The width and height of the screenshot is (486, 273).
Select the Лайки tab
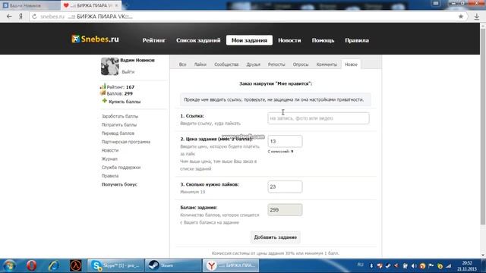point(200,64)
